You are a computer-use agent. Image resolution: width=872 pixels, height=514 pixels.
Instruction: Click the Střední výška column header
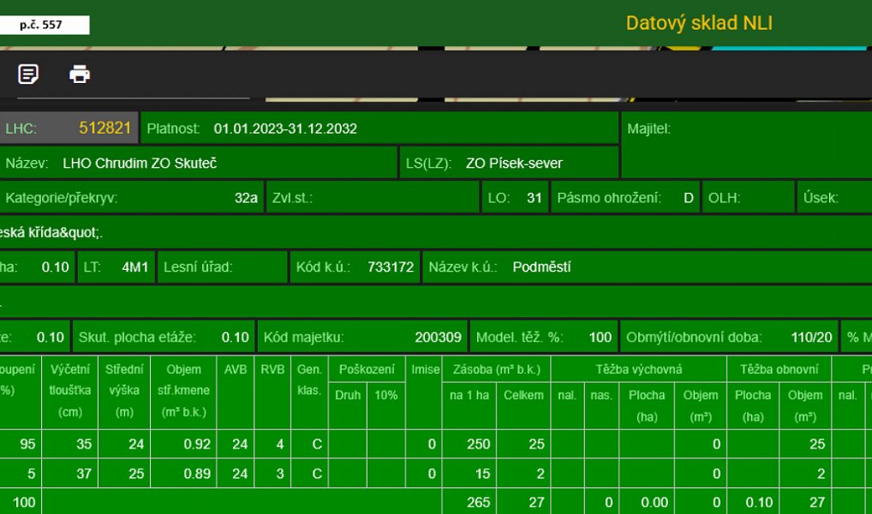(124, 391)
